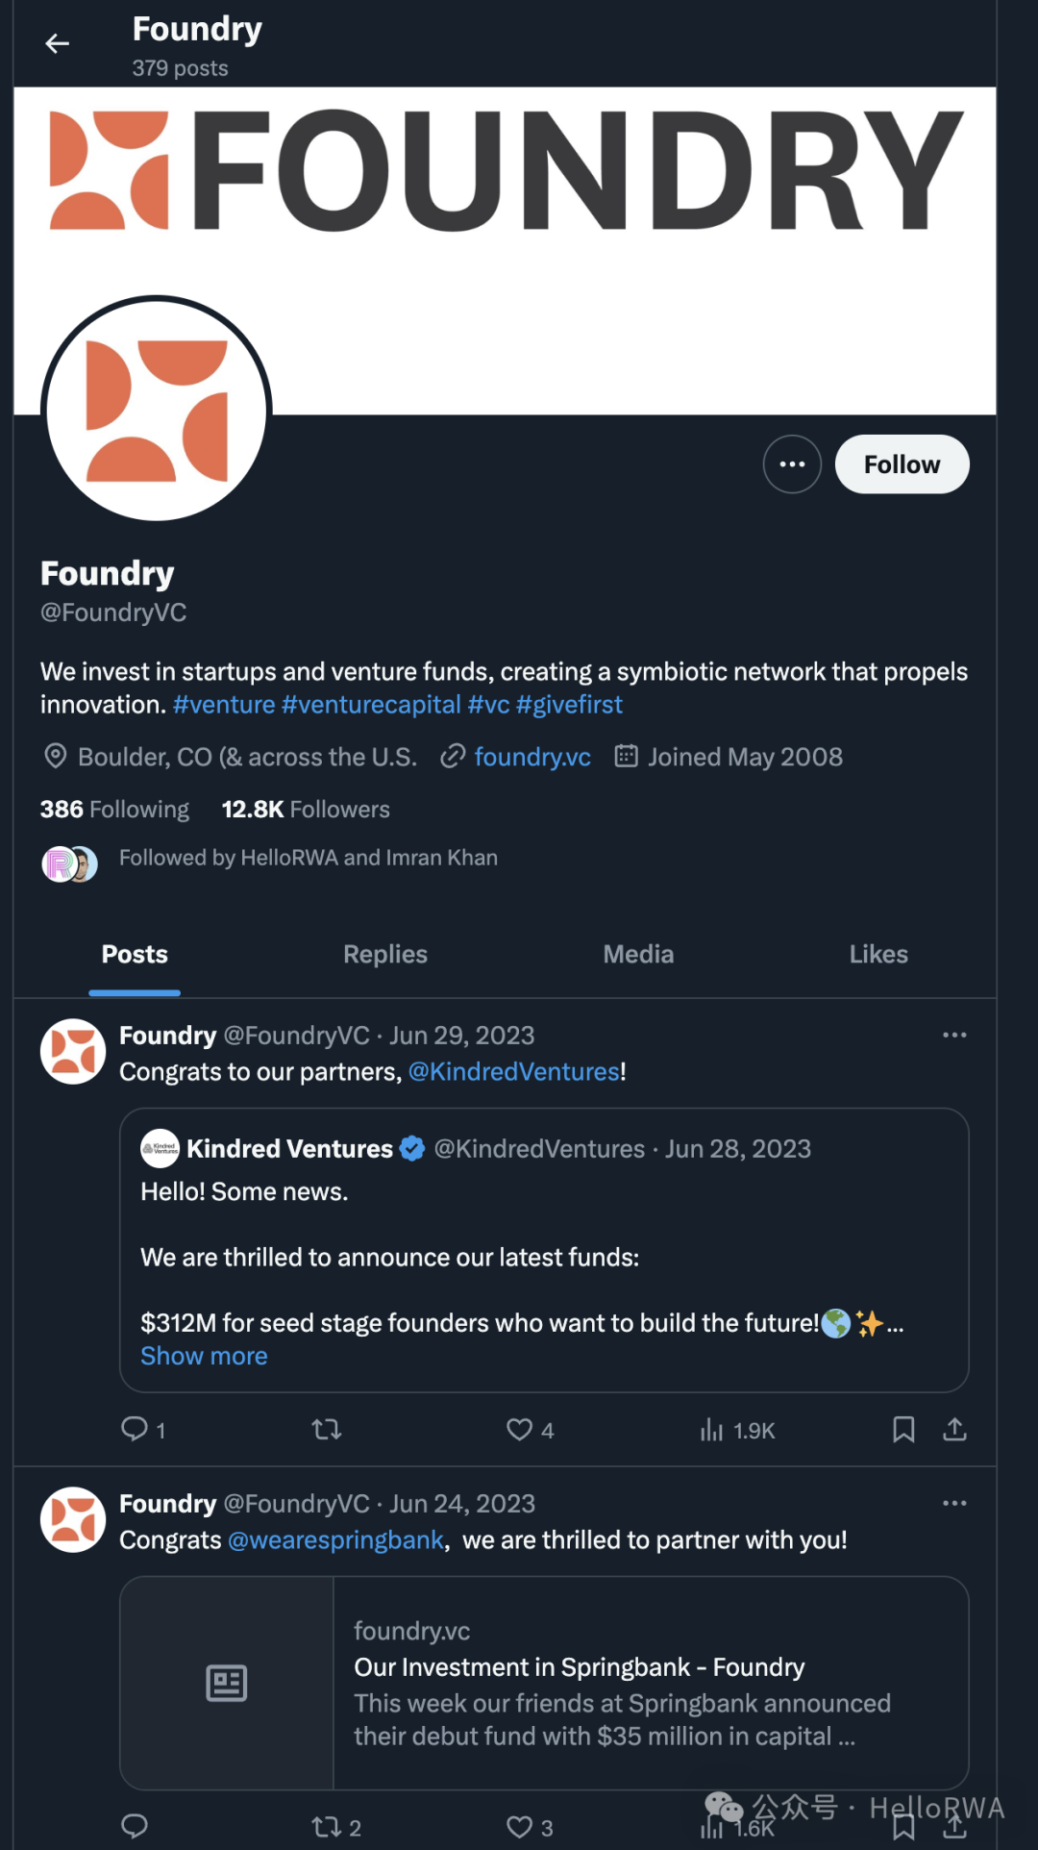The image size is (1038, 1850).
Task: Reply to the Jun 24 Springbank post
Action: point(135,1826)
